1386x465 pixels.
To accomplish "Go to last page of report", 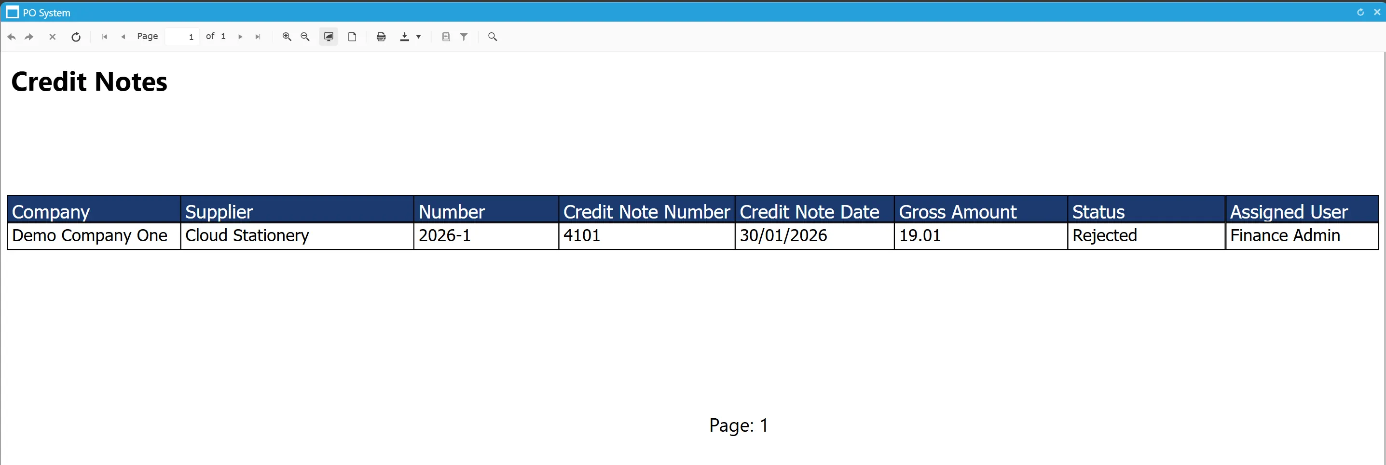I will 258,37.
